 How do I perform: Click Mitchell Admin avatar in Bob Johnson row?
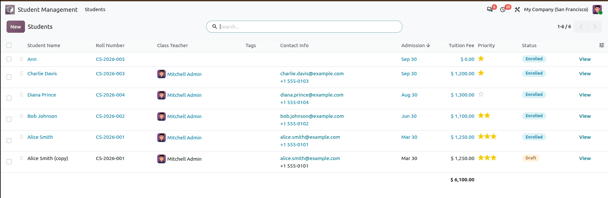tap(162, 117)
